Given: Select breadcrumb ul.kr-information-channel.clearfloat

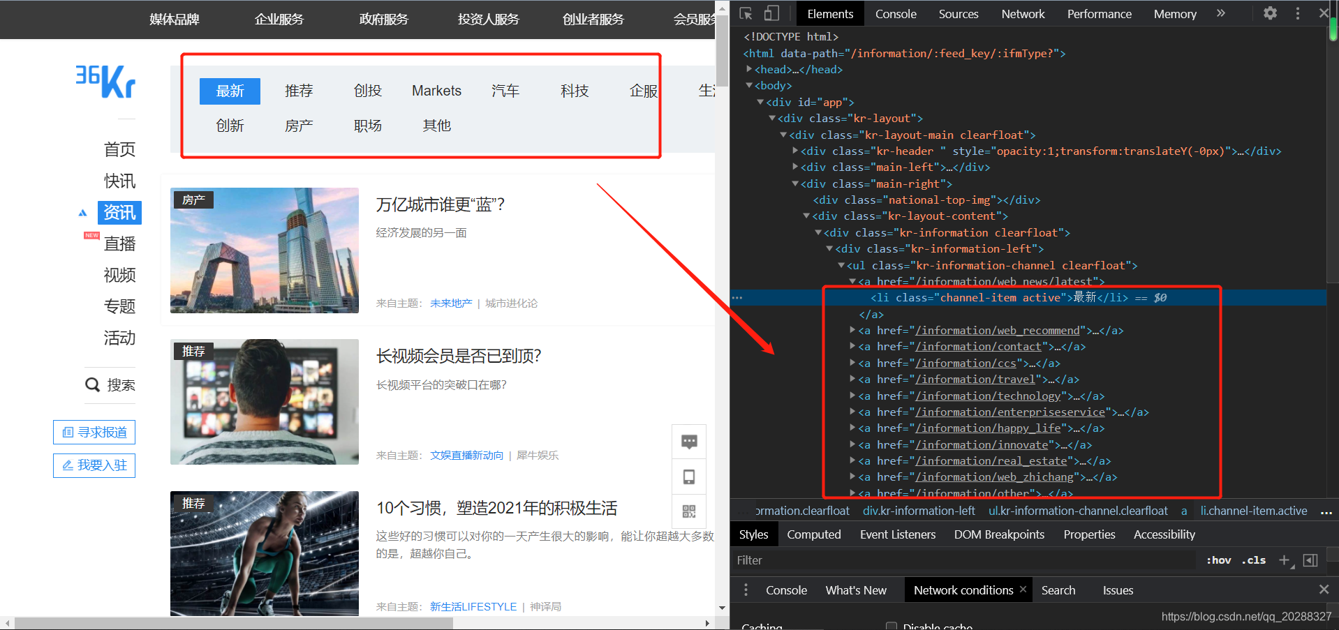Looking at the screenshot, I should click(x=1078, y=511).
